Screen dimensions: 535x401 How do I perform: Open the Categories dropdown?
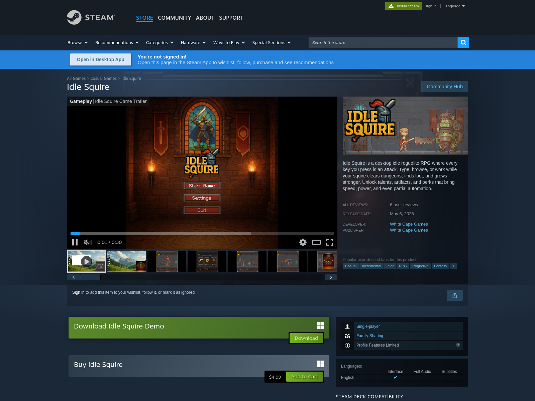[x=160, y=42]
